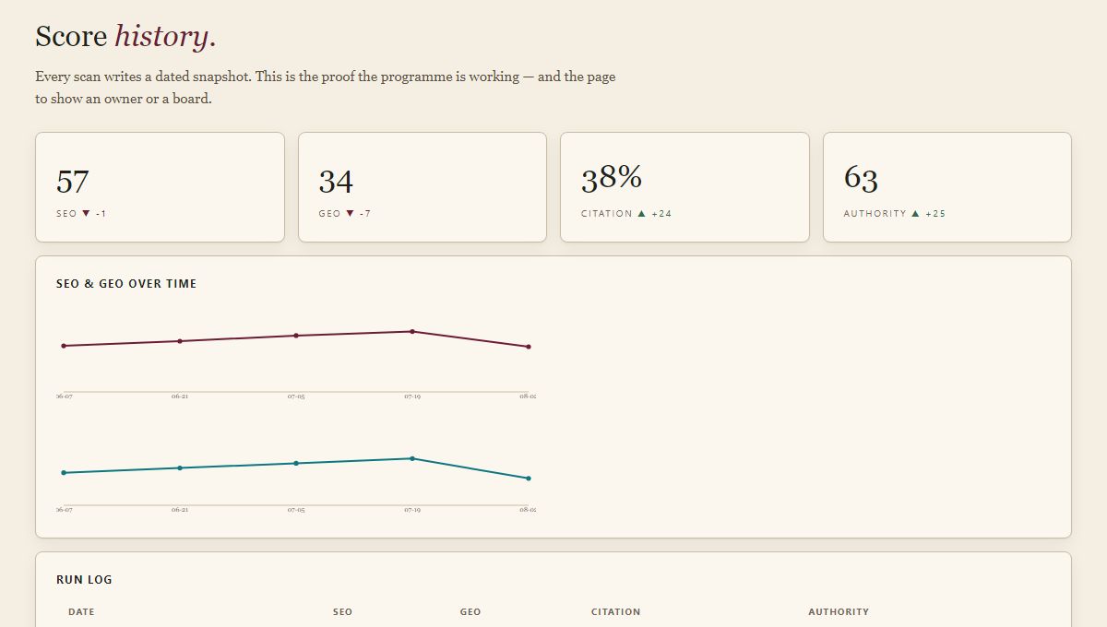Select maroon line point at 06-07
This screenshot has width=1107, height=627.
[x=64, y=346]
